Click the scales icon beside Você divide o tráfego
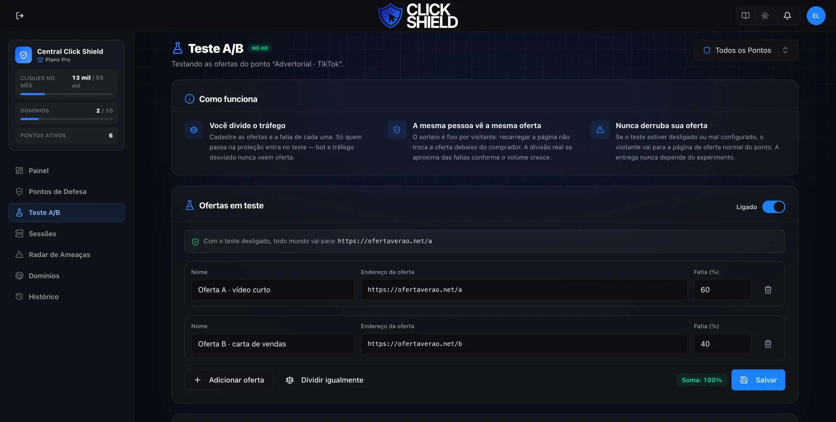This screenshot has height=422, width=836. pos(194,130)
